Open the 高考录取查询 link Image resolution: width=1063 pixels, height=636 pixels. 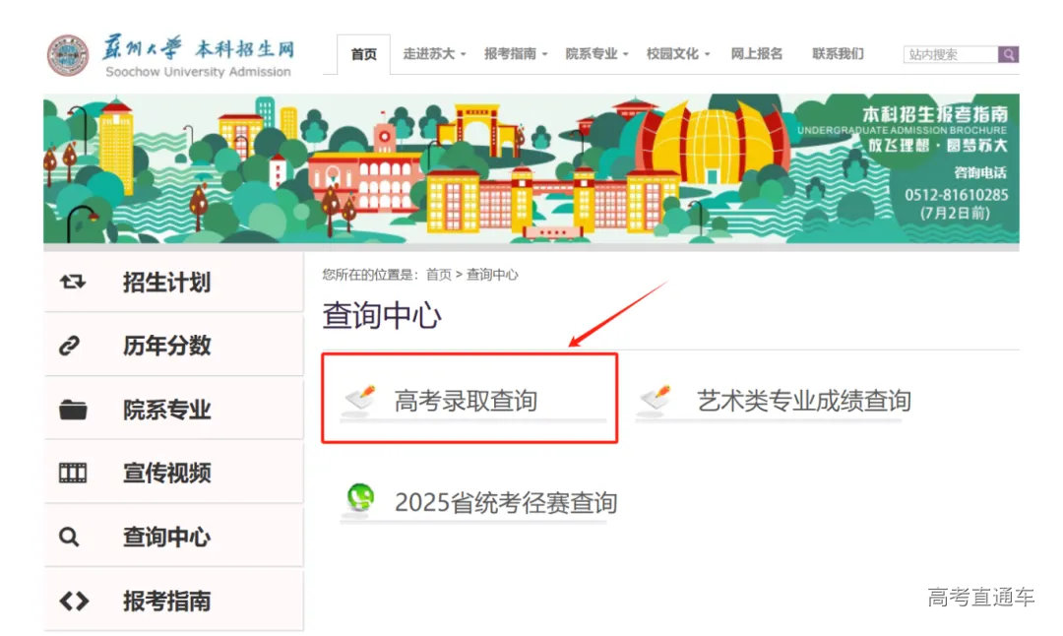(466, 401)
